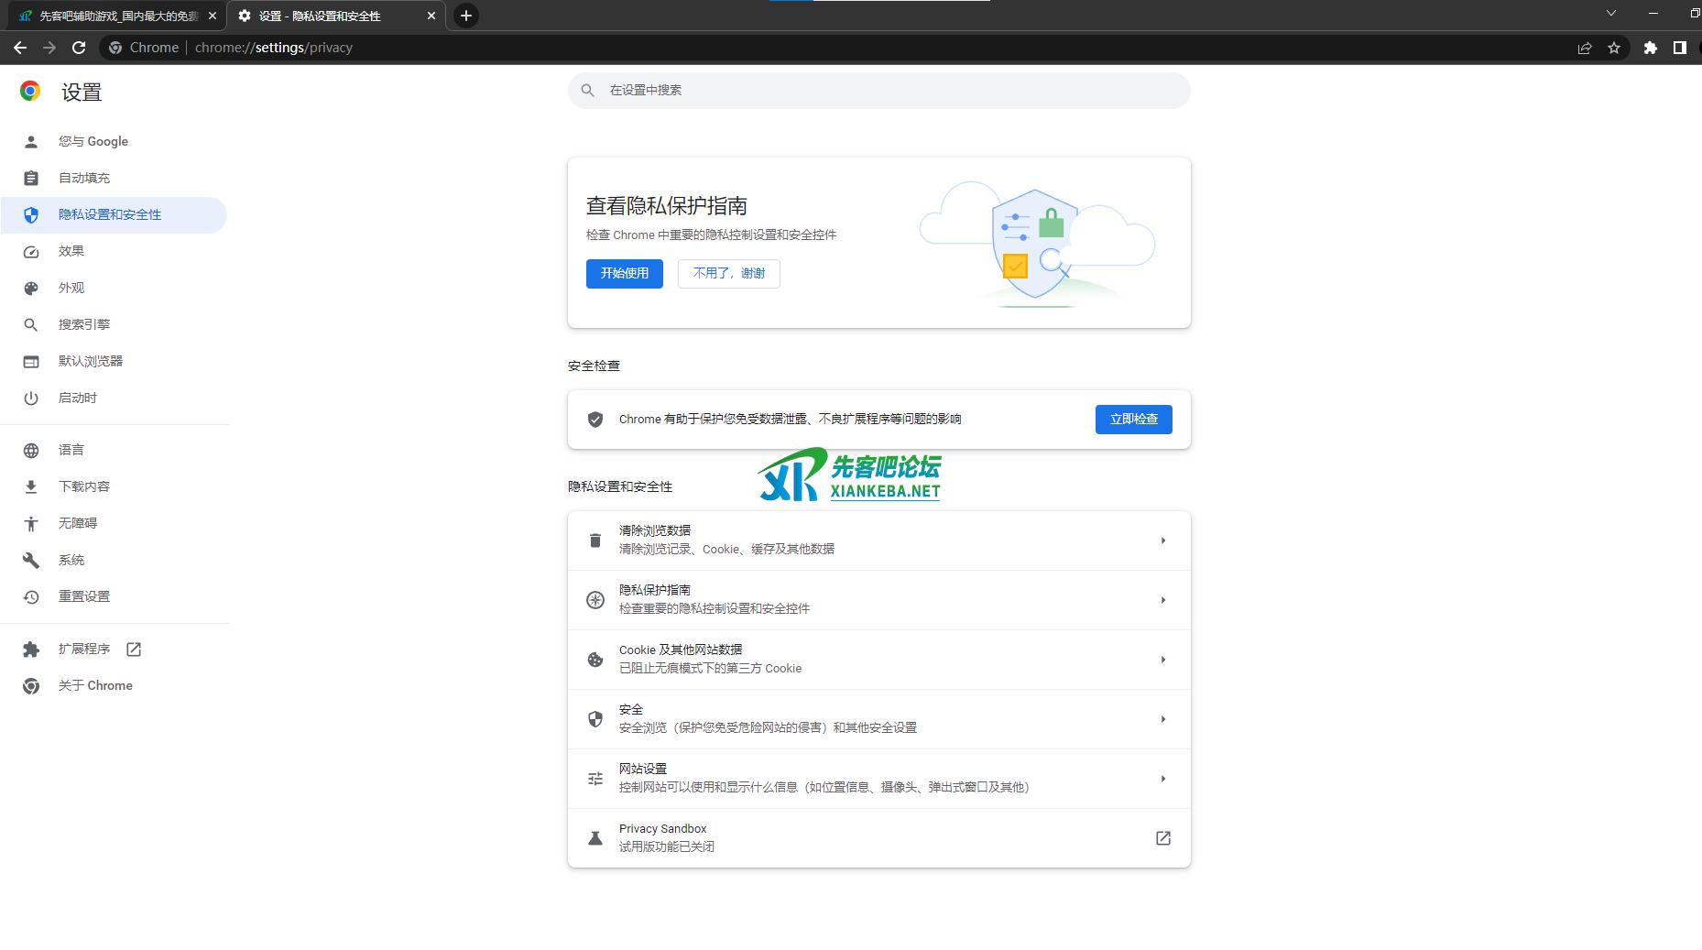Image resolution: width=1702 pixels, height=950 pixels.
Task: Open the tab search dropdown chevron
Action: click(x=1610, y=14)
